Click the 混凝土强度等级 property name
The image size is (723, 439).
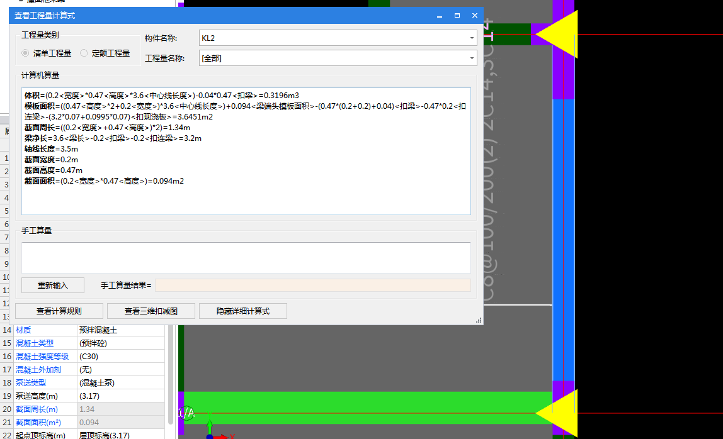[42, 356]
